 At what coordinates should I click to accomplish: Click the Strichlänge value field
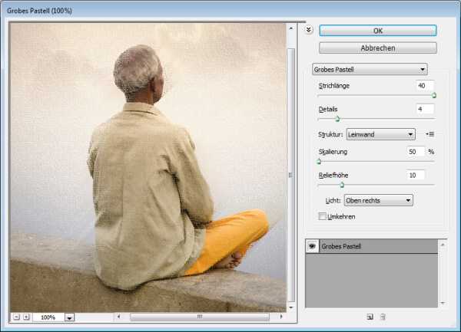click(x=425, y=86)
